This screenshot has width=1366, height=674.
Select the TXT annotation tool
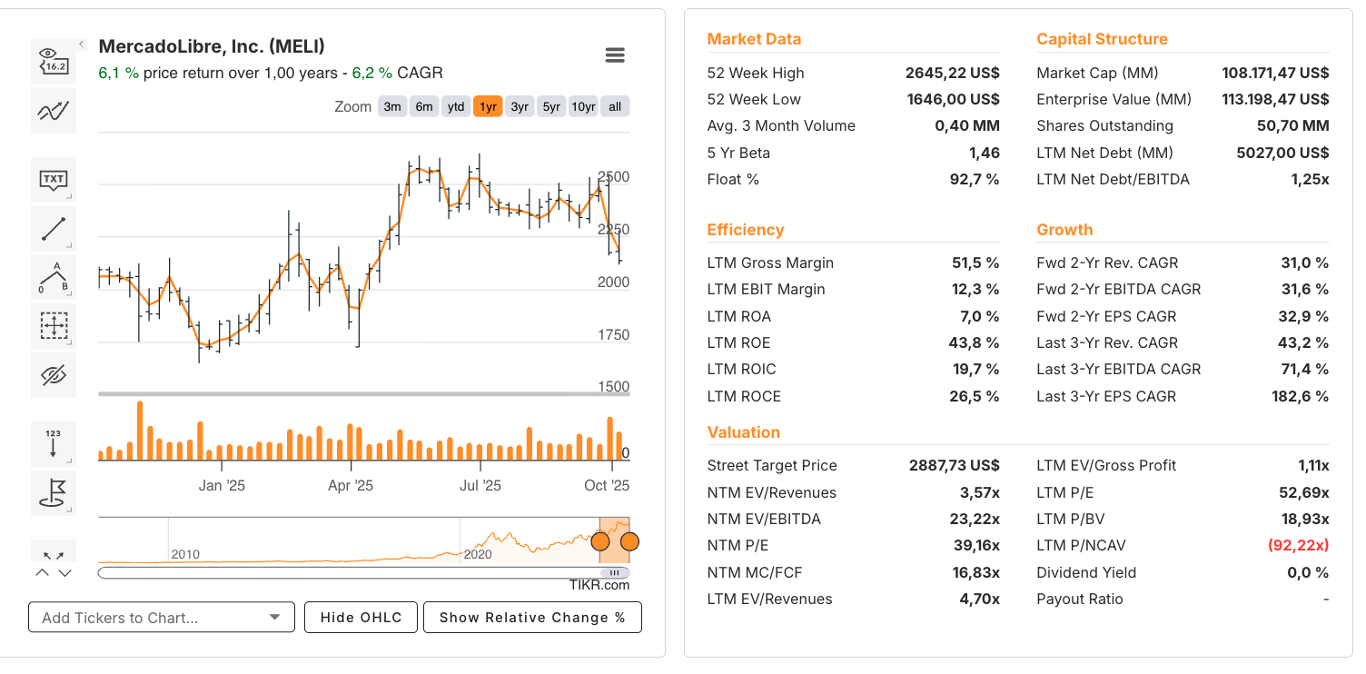tap(54, 180)
